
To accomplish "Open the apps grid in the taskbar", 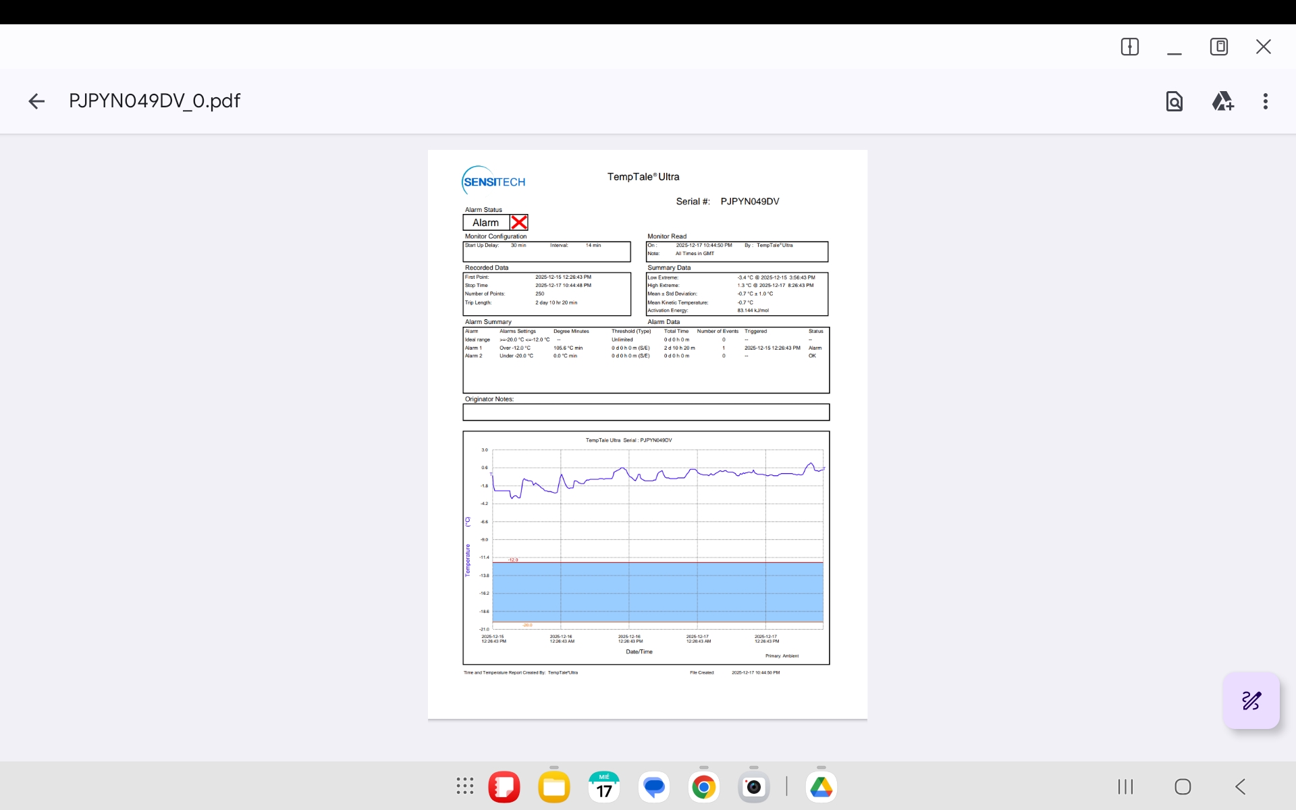I will 464,786.
